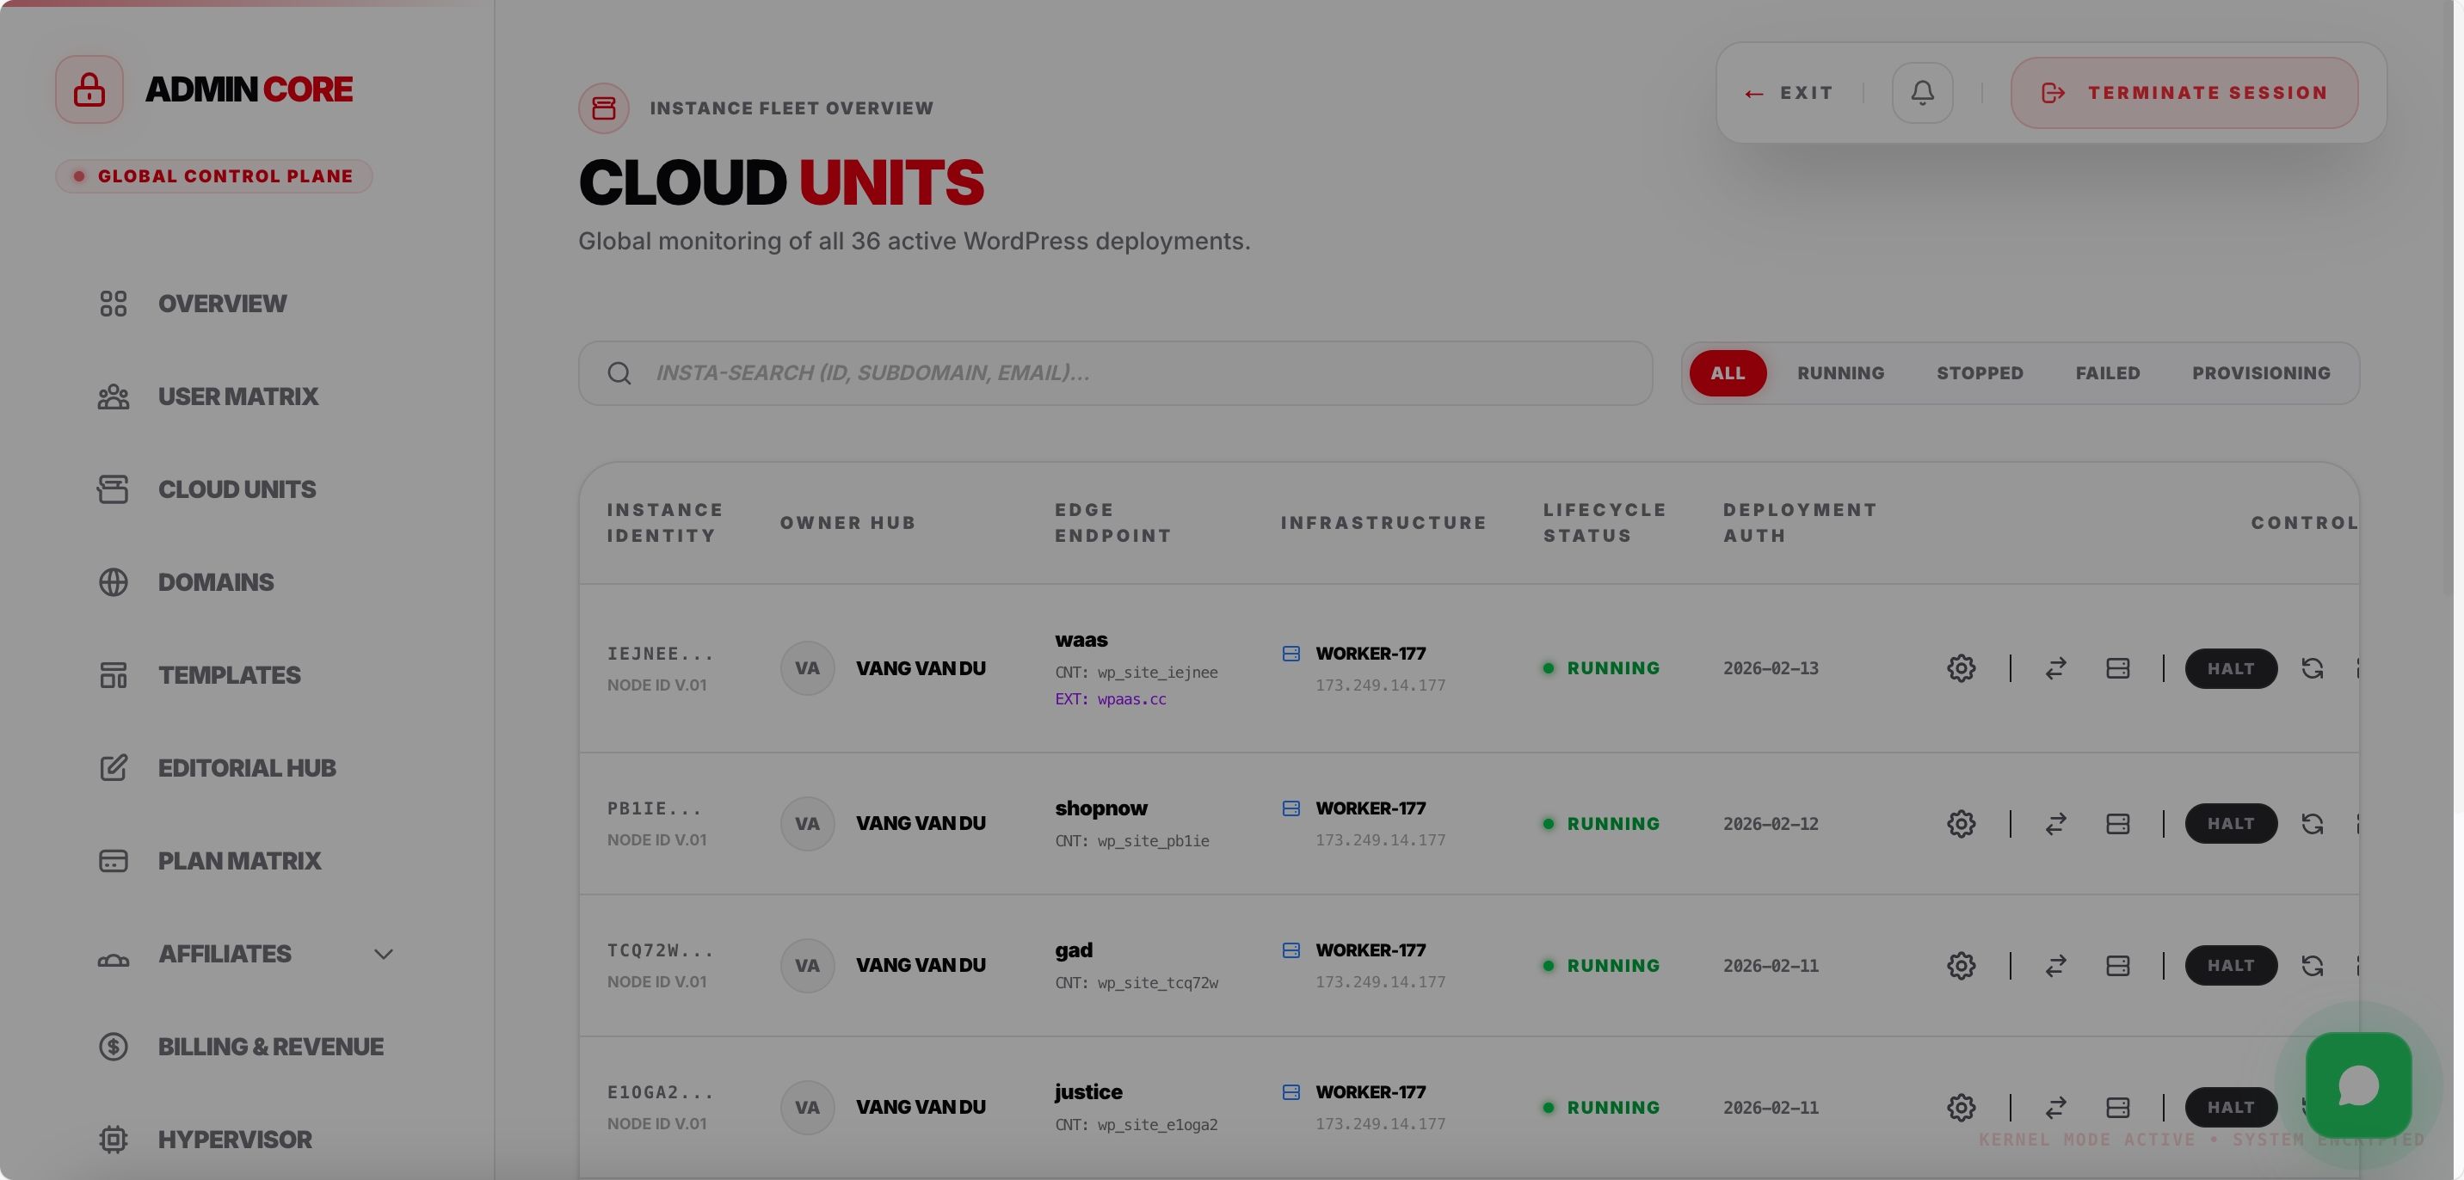Click the Admin Core lock logo
Screen dimensions: 2464x1180
click(x=89, y=89)
